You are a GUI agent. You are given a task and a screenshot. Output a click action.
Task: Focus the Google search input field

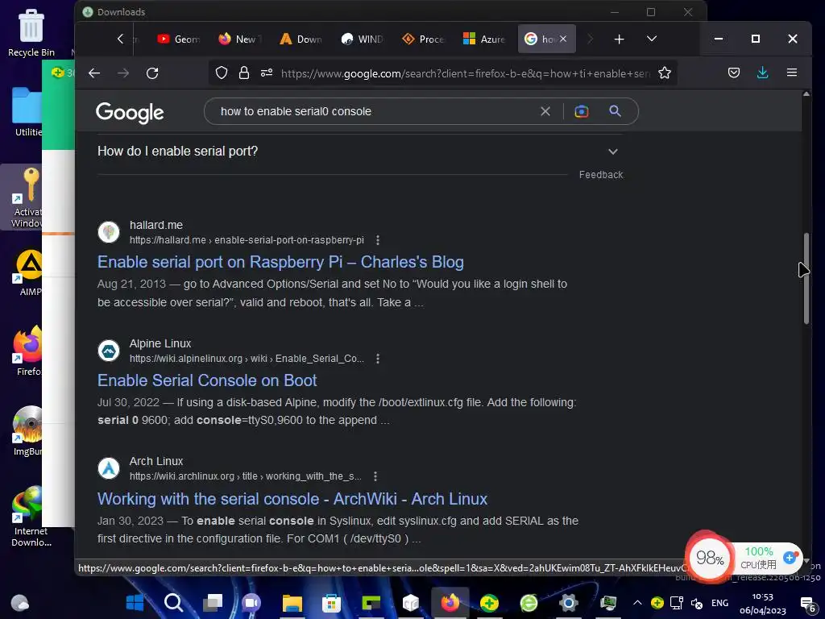[x=376, y=111]
